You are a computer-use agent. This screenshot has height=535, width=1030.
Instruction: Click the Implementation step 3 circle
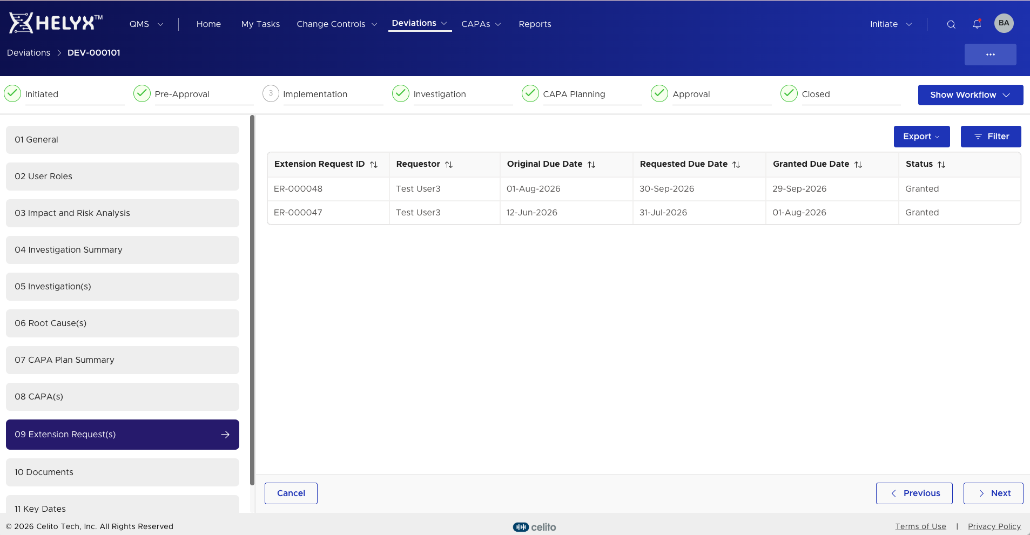click(x=271, y=93)
